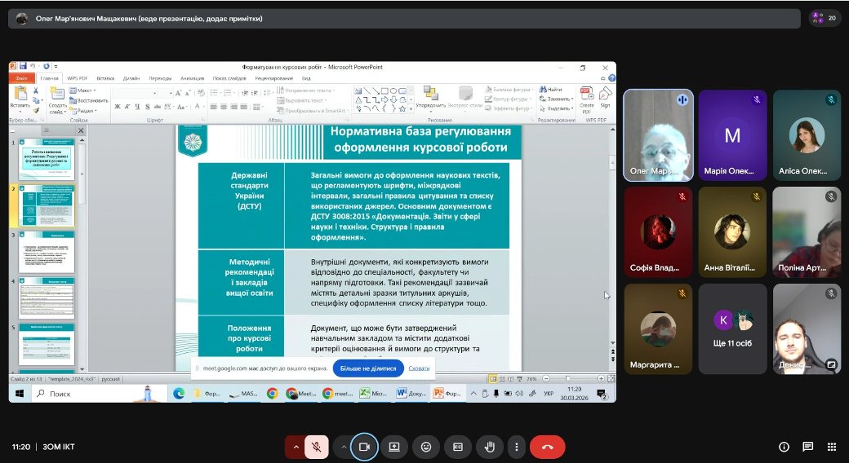This screenshot has height=463, width=849.
Task: Open the Макет layout dropdown
Action: [x=86, y=90]
